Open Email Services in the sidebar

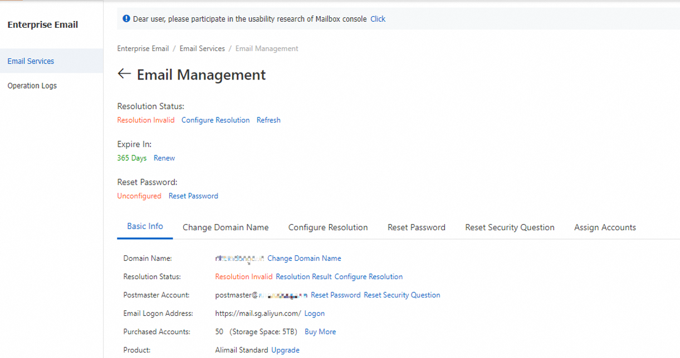point(31,61)
